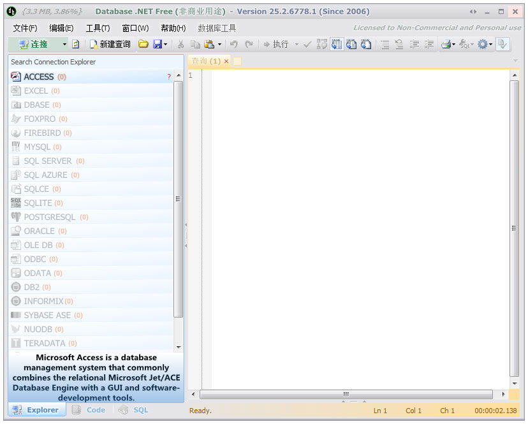Click the cut scissors icon

[181, 44]
